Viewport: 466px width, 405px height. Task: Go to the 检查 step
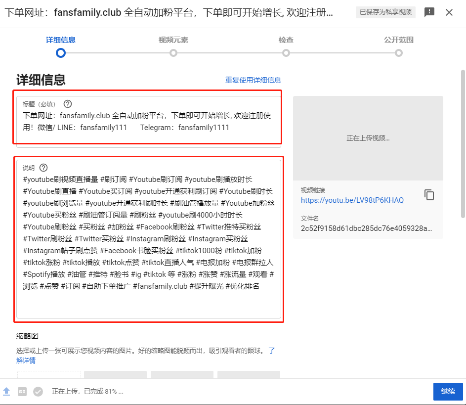click(286, 40)
